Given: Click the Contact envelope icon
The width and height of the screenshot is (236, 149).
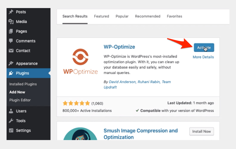Looking at the screenshot, I should [x=11, y=51].
